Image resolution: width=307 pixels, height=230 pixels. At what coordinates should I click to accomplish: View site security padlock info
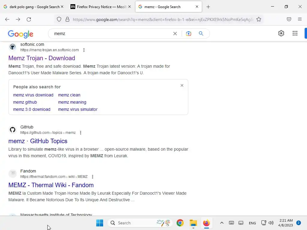click(67, 19)
